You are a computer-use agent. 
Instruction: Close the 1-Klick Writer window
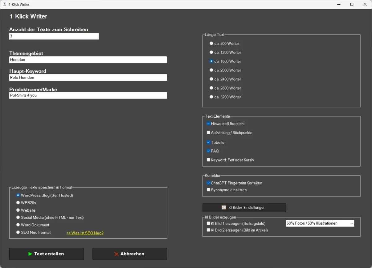click(x=365, y=4)
